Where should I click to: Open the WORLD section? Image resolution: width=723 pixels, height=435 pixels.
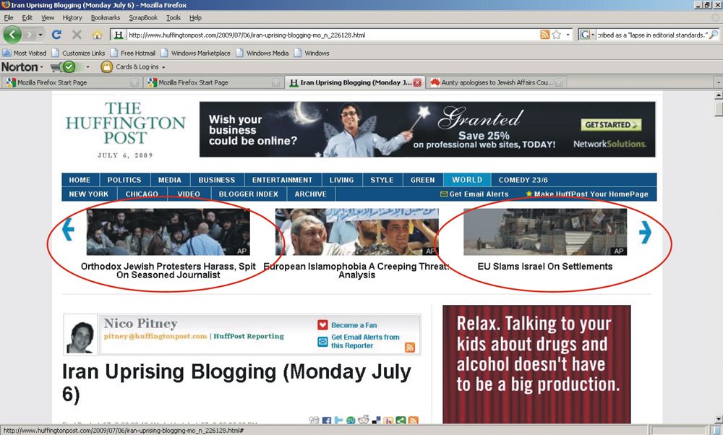pos(467,180)
